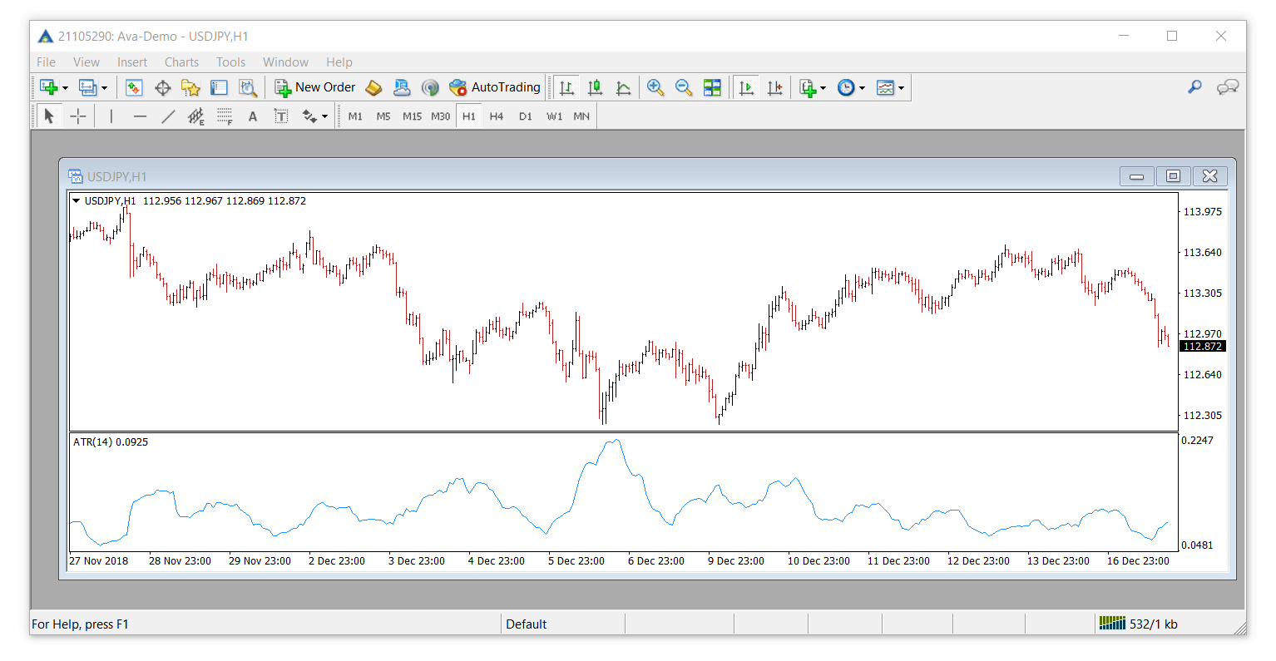Toggle Chart Shift icon
The height and width of the screenshot is (661, 1276).
click(775, 87)
